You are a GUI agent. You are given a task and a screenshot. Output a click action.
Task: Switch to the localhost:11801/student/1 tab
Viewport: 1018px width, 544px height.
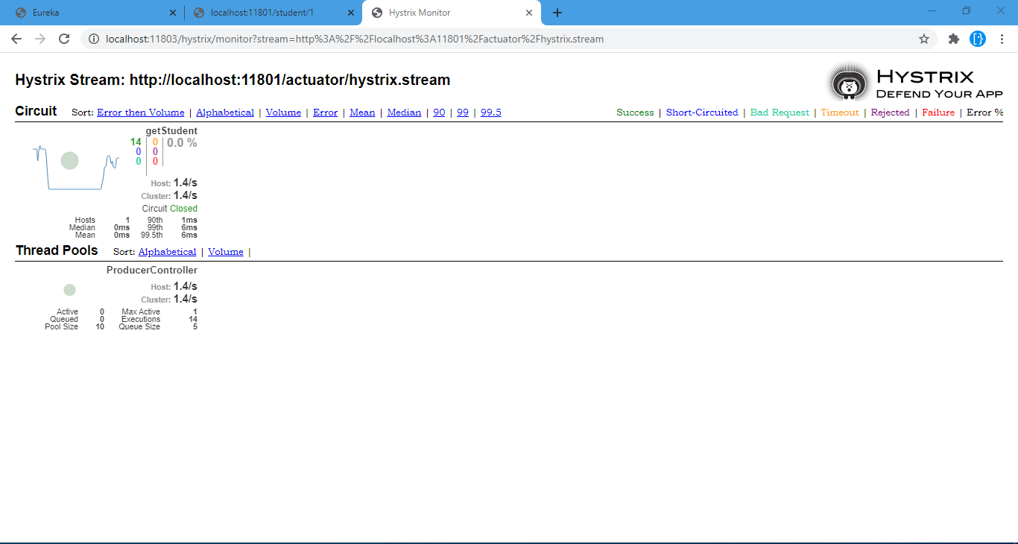click(268, 13)
